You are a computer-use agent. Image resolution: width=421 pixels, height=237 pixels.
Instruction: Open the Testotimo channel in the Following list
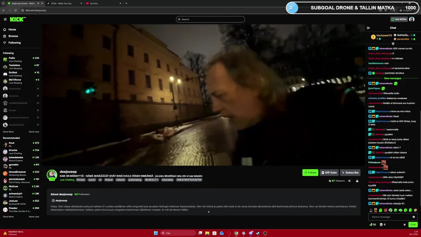[21, 66]
